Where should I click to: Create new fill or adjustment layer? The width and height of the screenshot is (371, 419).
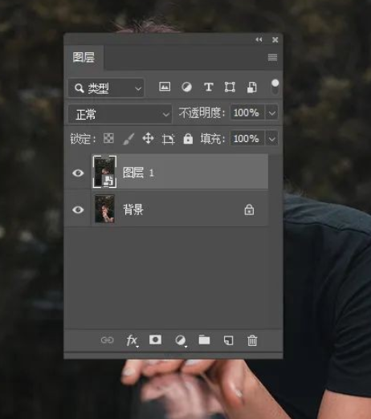pyautogui.click(x=181, y=340)
